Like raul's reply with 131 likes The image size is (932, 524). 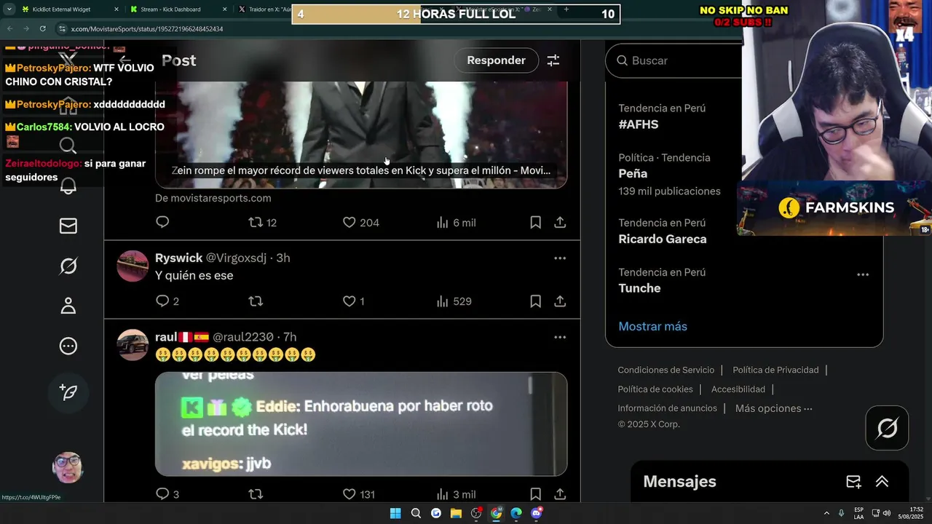359,494
